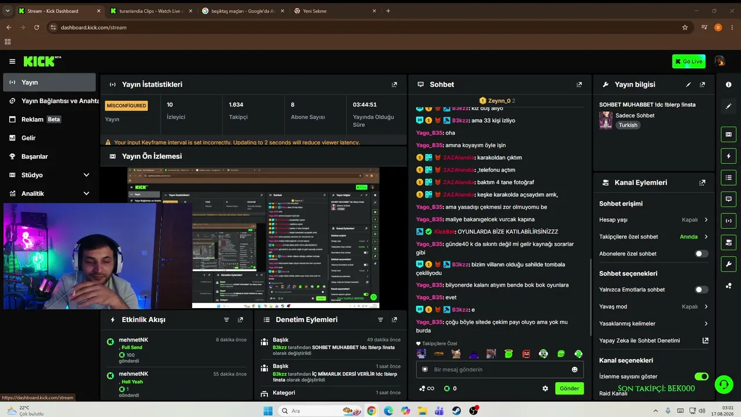The image size is (741, 417).
Task: Click the pencil edit icon in right sidebar
Action: tap(728, 107)
